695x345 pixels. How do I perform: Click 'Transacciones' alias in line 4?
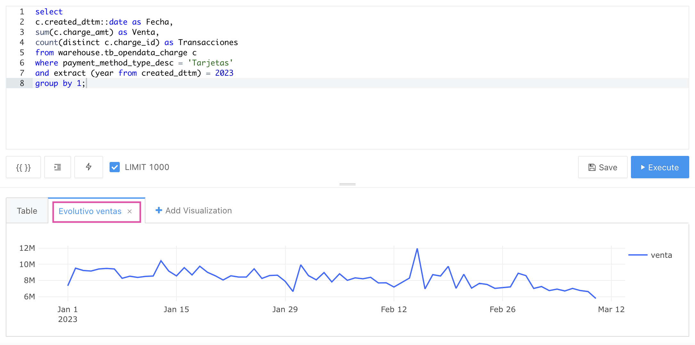coord(208,42)
